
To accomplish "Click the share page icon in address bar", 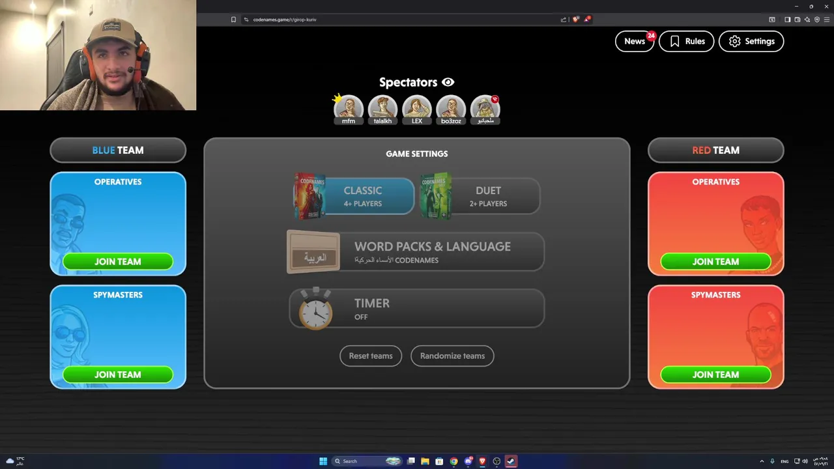I will [564, 20].
